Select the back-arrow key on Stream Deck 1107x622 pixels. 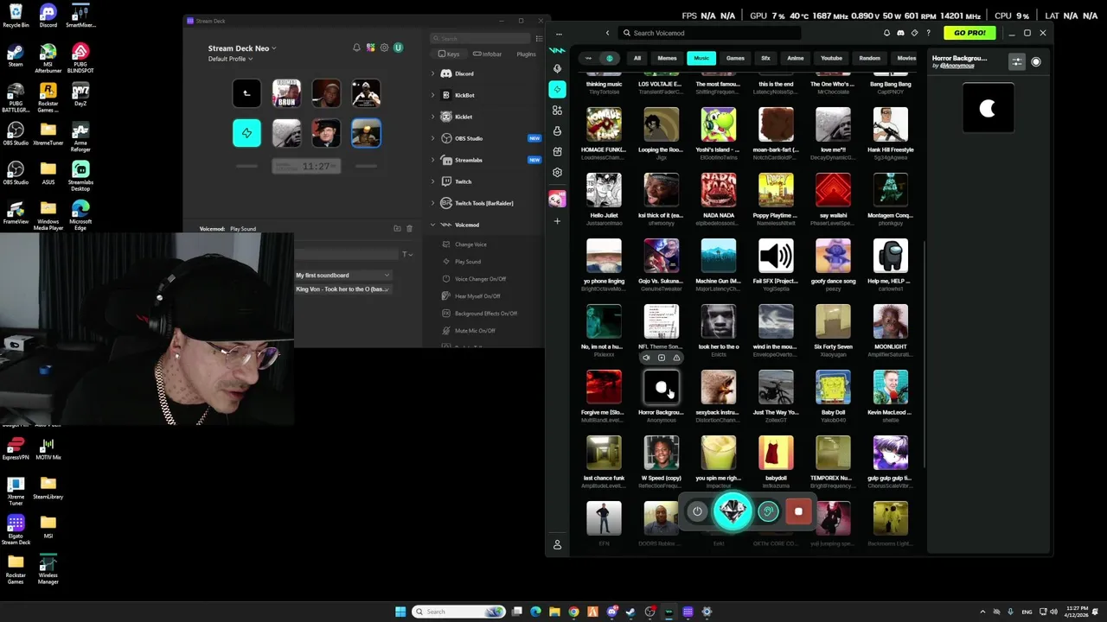[x=246, y=93]
